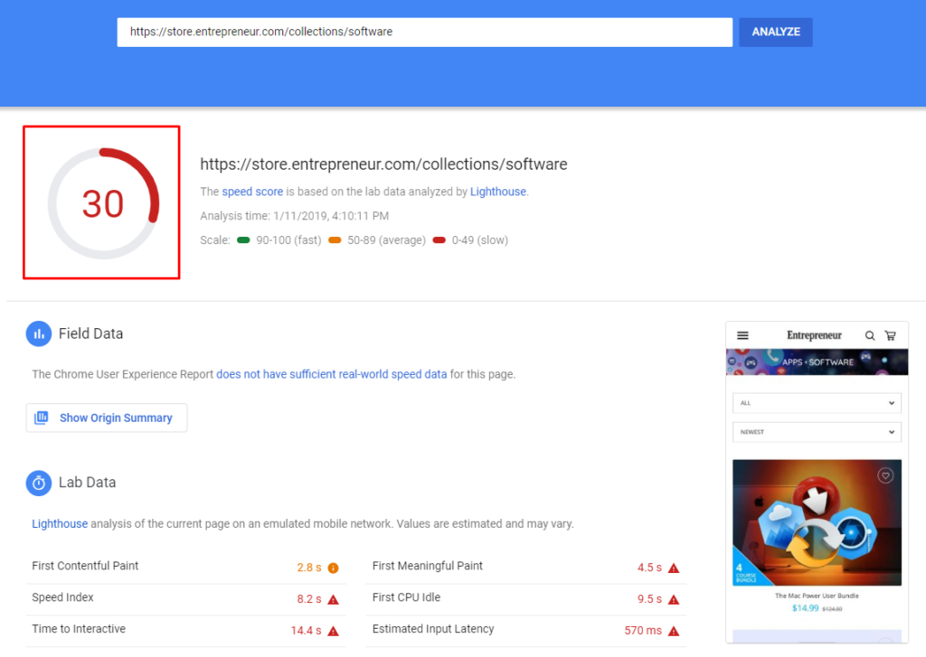This screenshot has width=926, height=657.
Task: Click the insufficient real-world speed data link
Action: (332, 373)
